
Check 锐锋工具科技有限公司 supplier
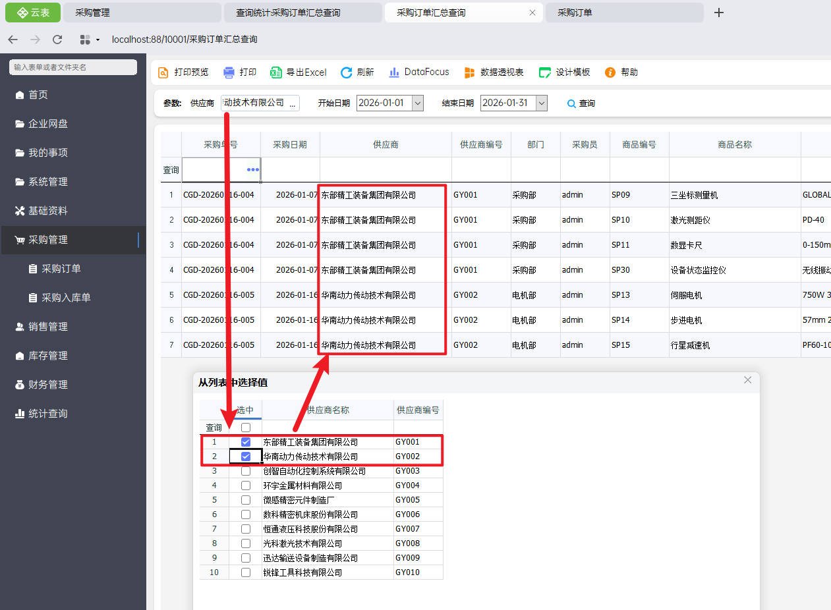[246, 572]
